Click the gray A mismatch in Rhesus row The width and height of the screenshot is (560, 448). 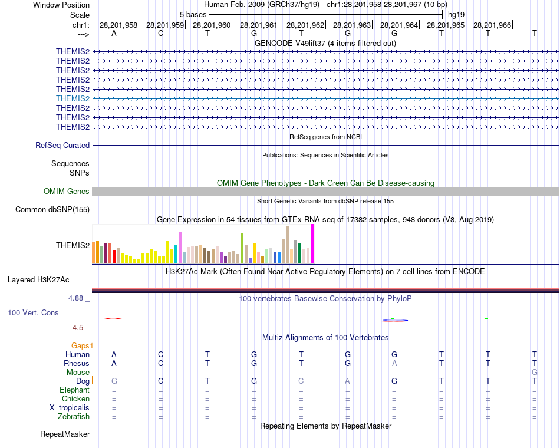tap(394, 363)
